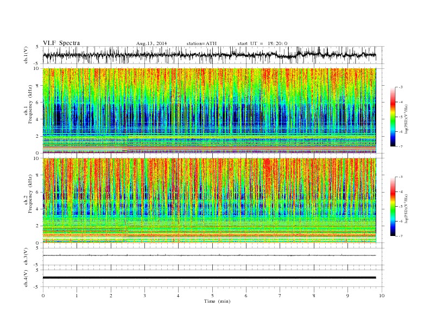
Task: Click the ch.2 "Frequency (kHz)" axis label
Action: point(30,194)
